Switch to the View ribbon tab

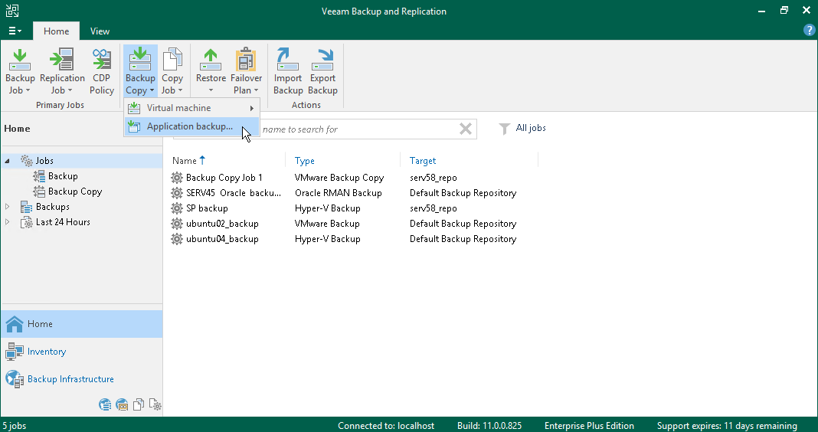[100, 31]
